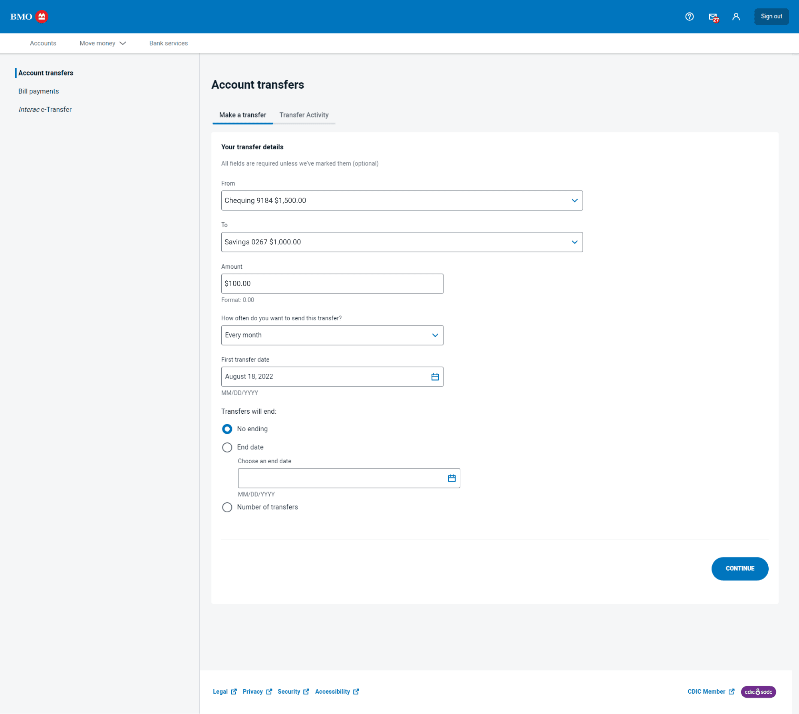Image resolution: width=799 pixels, height=714 pixels.
Task: Expand the Move money menu
Action: coord(103,43)
